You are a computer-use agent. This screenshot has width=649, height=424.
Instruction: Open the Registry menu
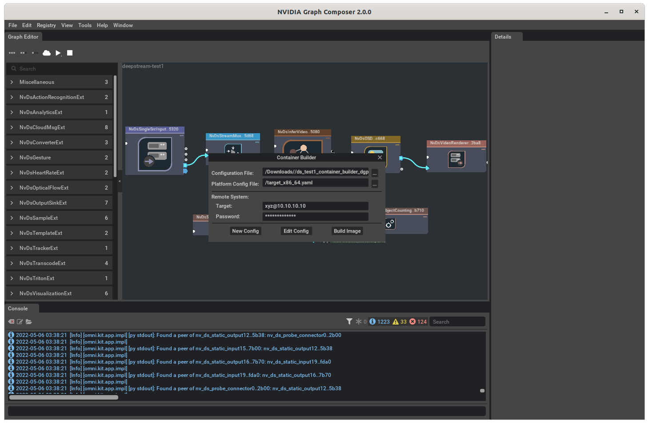(x=46, y=25)
